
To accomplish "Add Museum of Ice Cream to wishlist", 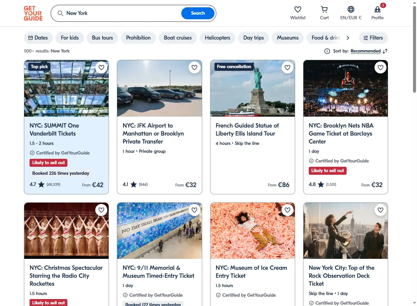I will click(288, 210).
